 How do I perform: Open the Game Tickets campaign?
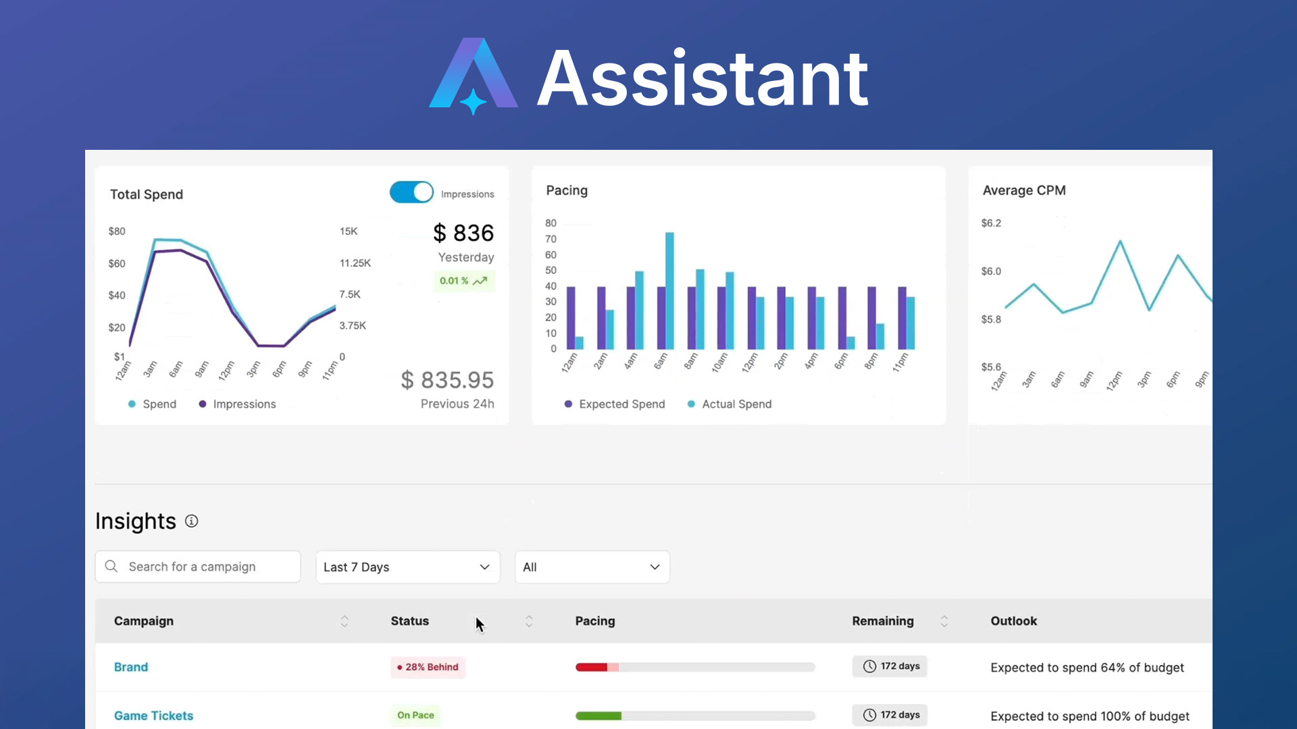[x=153, y=715]
